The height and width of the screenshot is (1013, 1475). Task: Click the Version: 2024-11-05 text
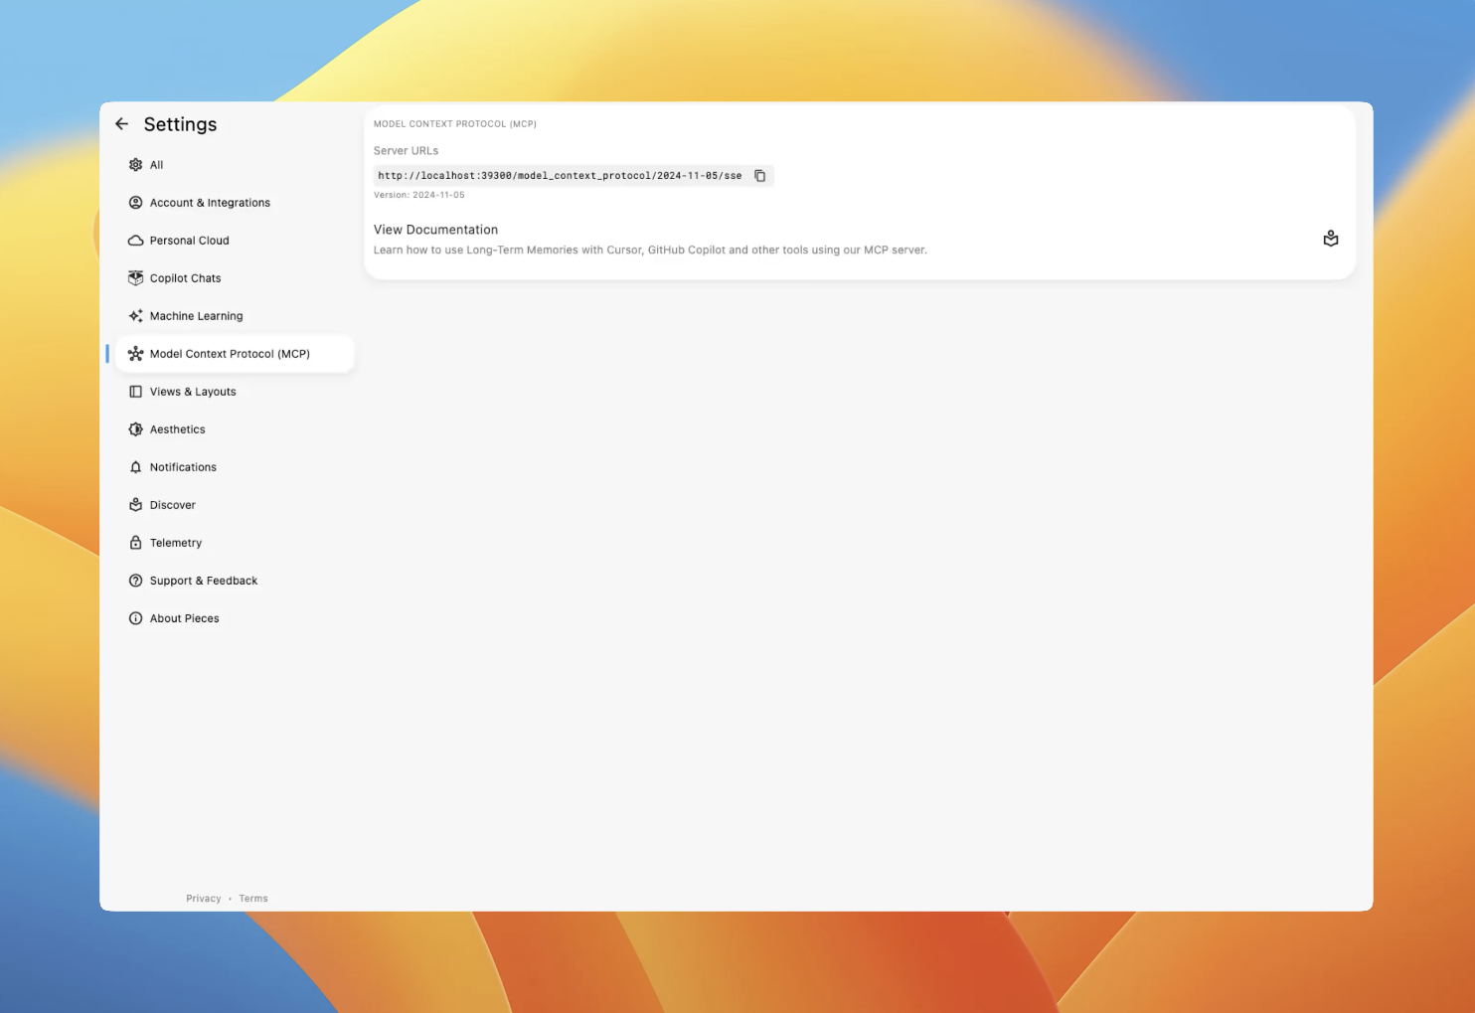[x=418, y=195]
